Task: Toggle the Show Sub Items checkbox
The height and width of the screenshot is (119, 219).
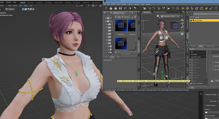Action: pyautogui.click(x=191, y=83)
